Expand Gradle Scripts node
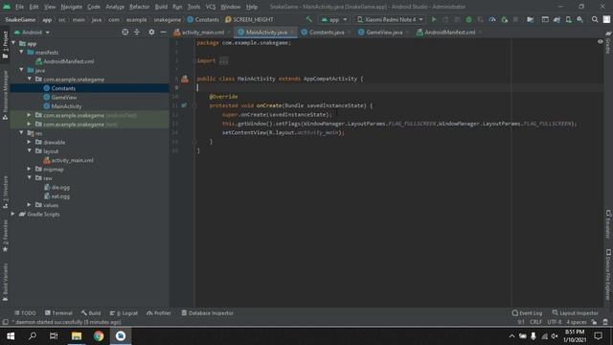 click(x=13, y=214)
